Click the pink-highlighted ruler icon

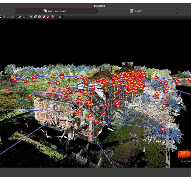point(48,17)
